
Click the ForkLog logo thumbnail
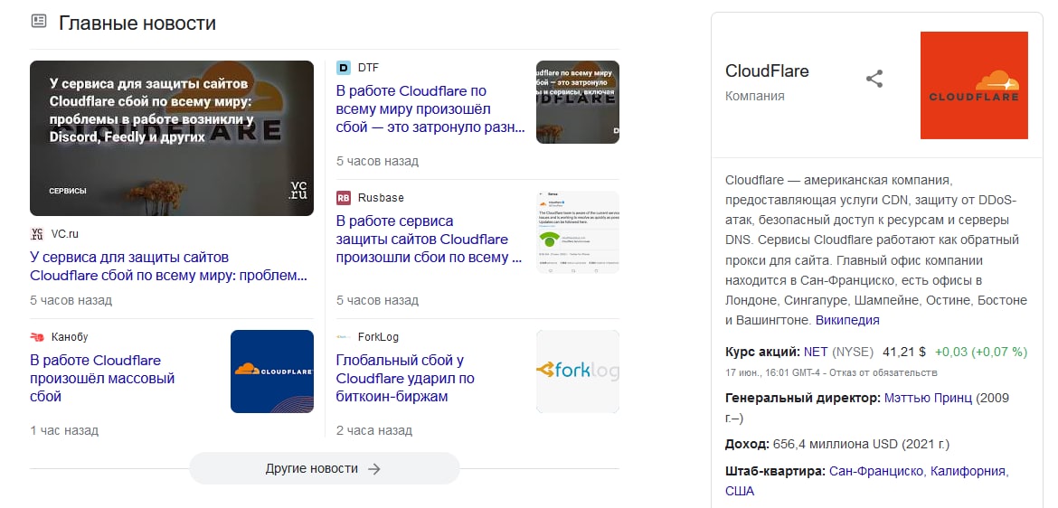577,372
